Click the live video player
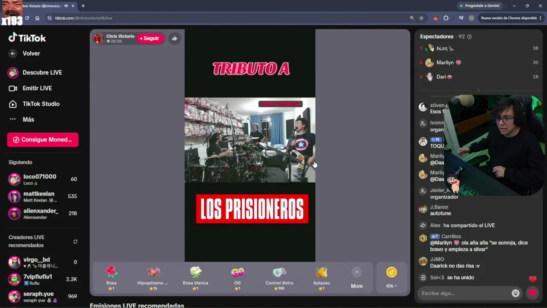The height and width of the screenshot is (308, 547). click(250, 145)
